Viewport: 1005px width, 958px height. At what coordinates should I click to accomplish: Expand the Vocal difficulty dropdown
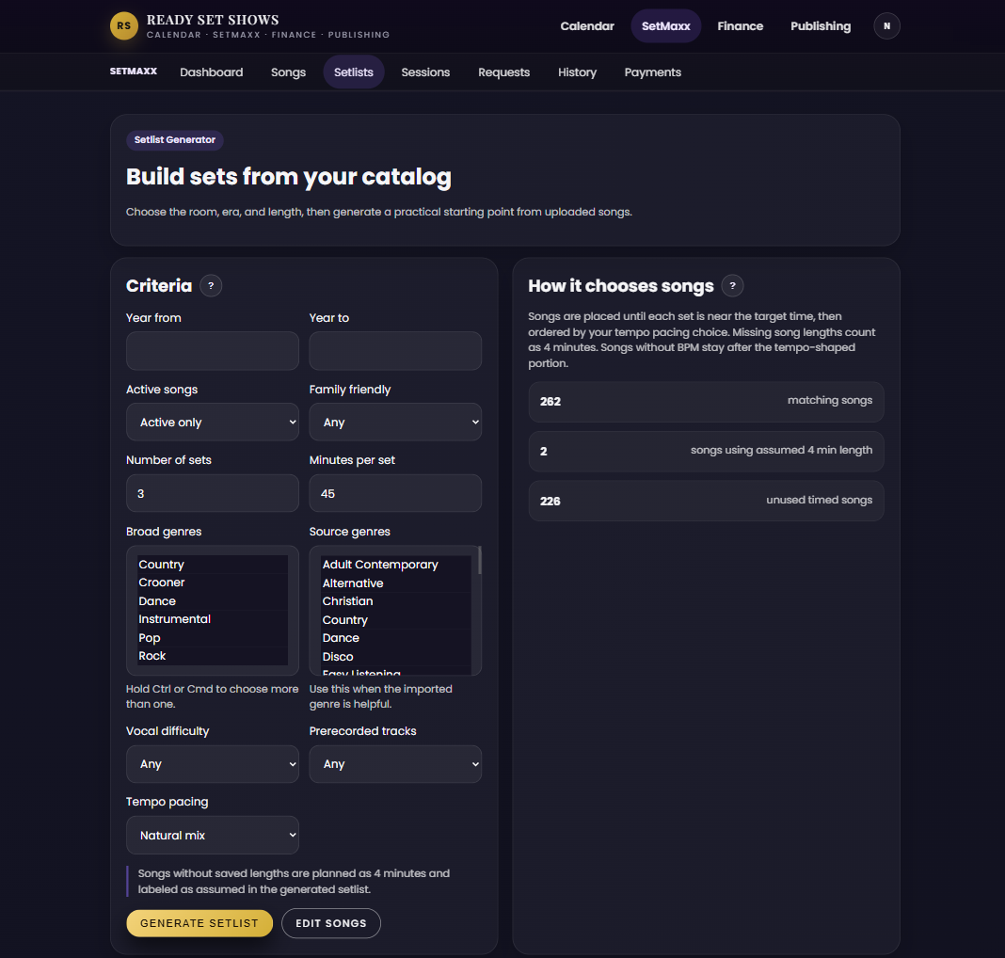tap(212, 764)
